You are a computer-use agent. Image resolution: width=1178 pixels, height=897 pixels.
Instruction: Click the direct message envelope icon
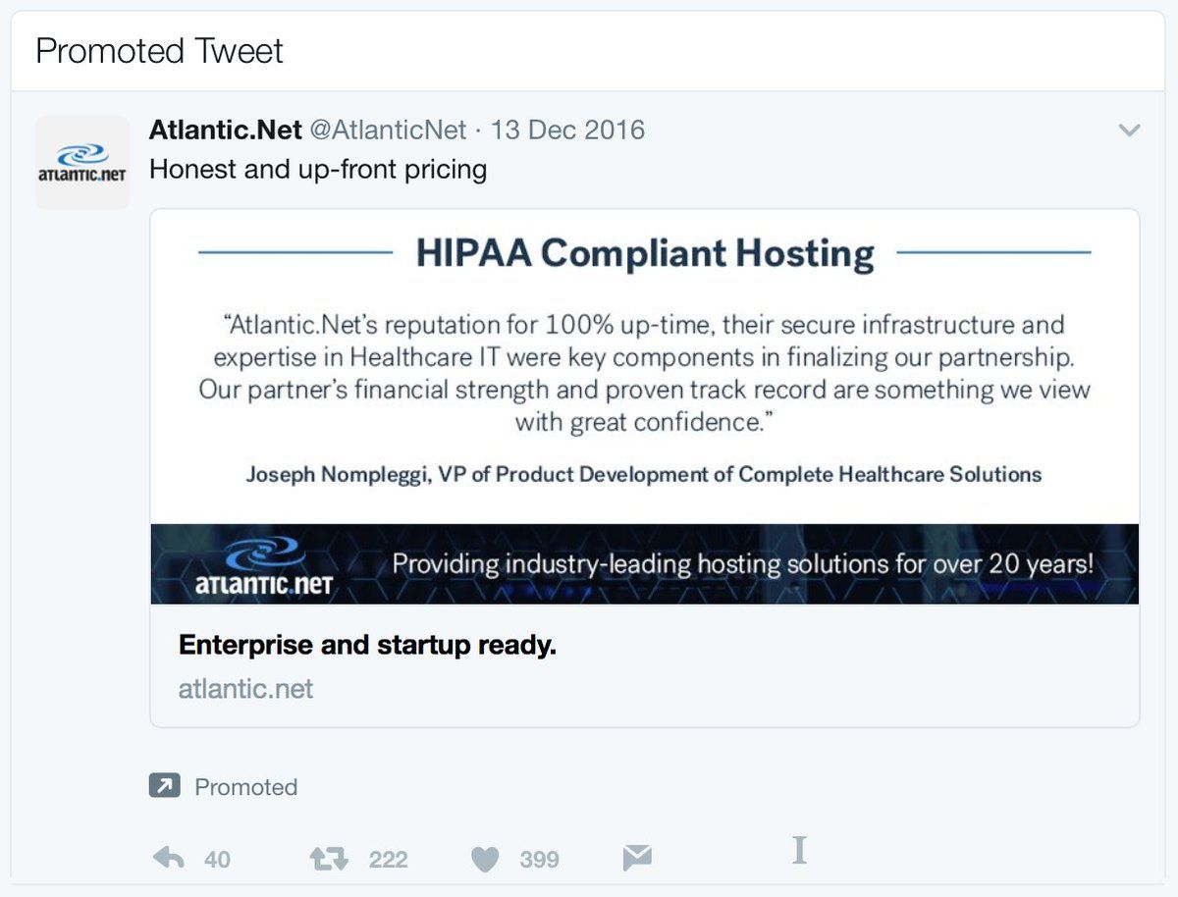(x=637, y=859)
